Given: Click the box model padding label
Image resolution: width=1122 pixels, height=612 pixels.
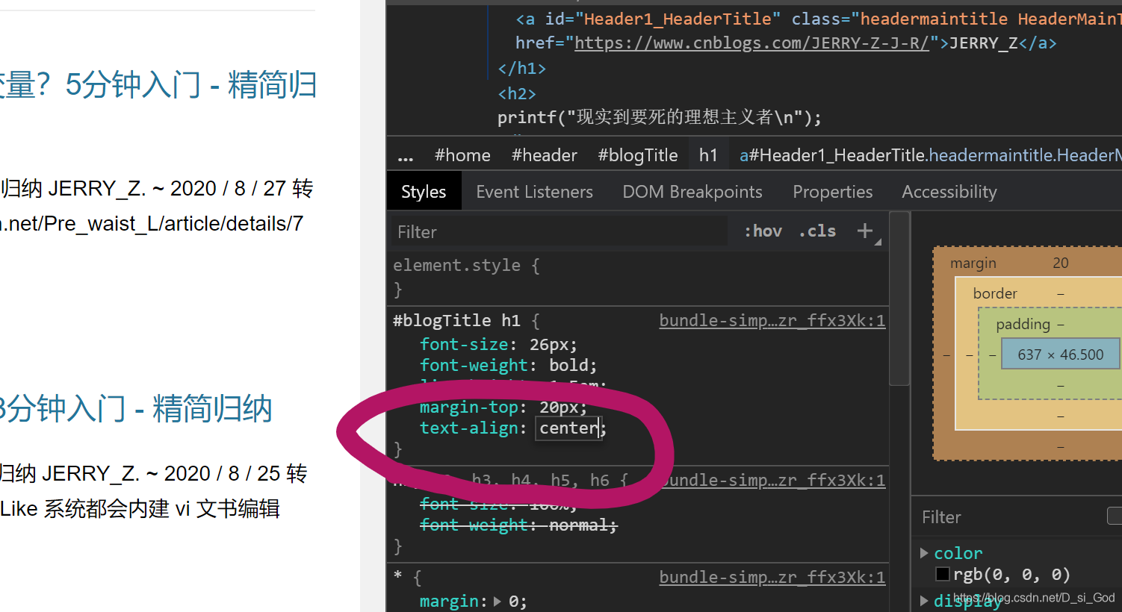Looking at the screenshot, I should click(x=1023, y=325).
